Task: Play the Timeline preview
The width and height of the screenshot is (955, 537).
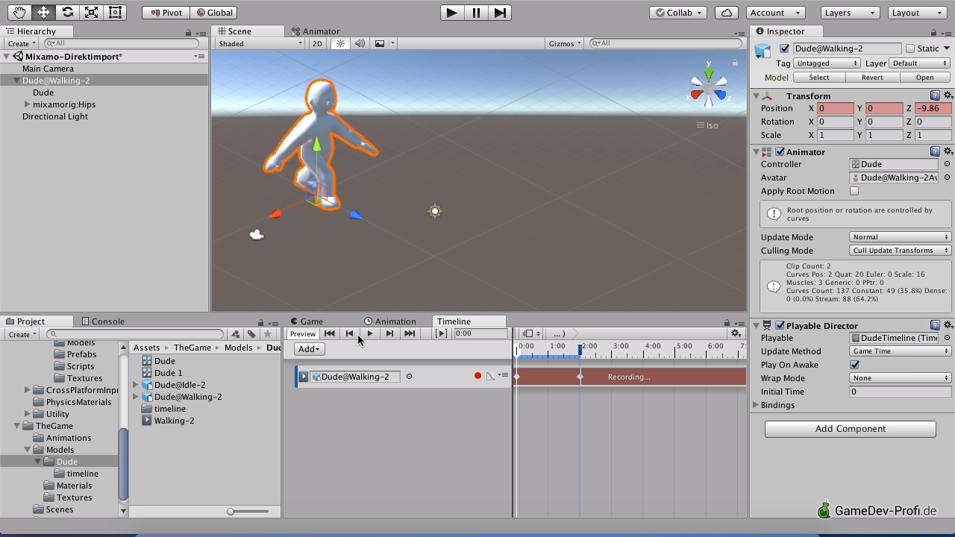Action: point(369,333)
